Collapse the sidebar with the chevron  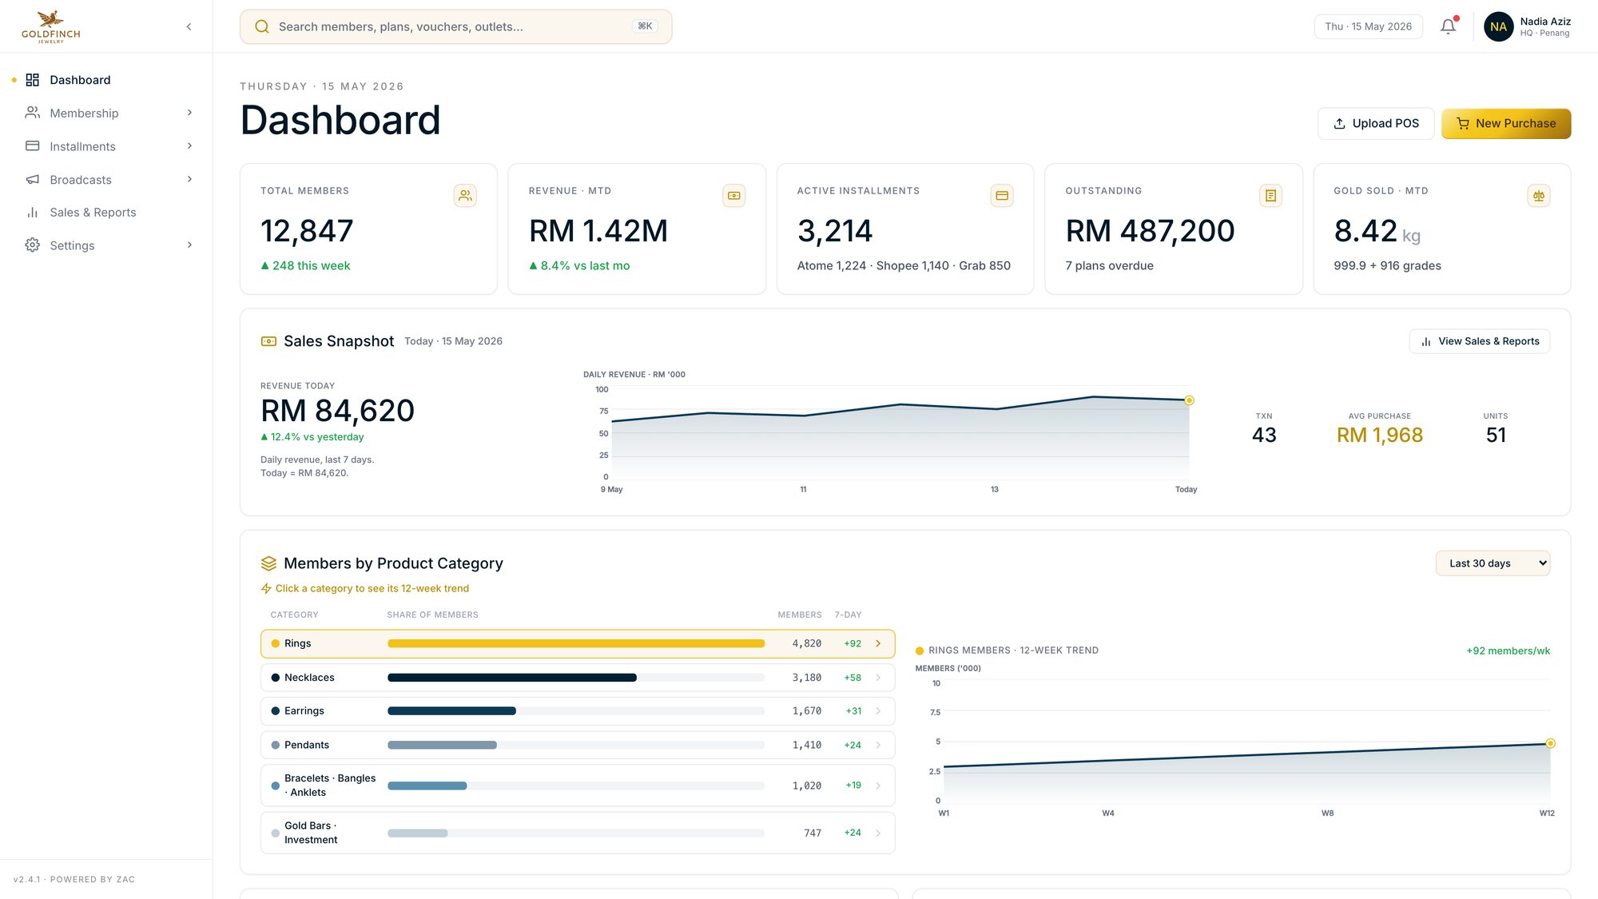(189, 26)
